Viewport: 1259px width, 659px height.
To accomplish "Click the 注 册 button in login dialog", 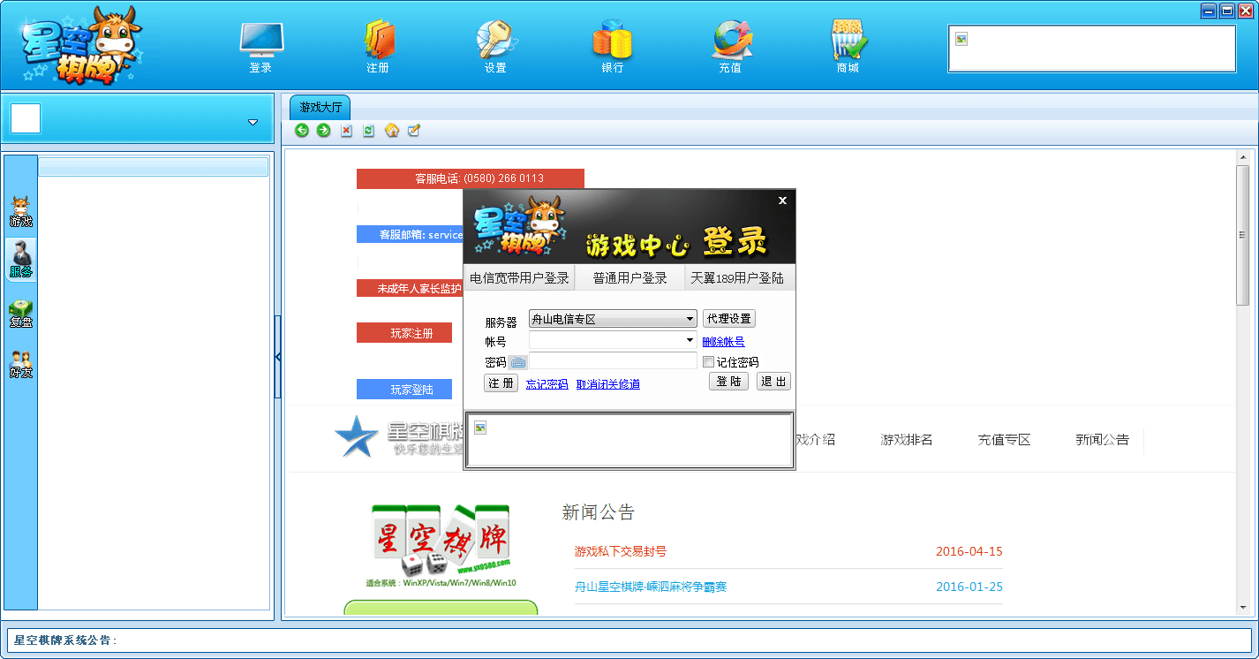I will (501, 383).
